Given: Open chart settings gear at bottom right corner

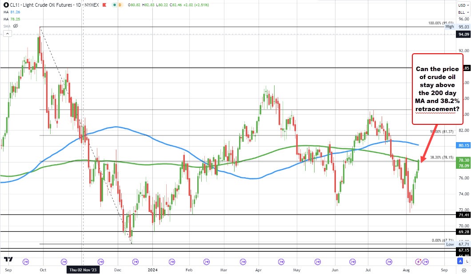Looking at the screenshot, I should click(x=464, y=270).
